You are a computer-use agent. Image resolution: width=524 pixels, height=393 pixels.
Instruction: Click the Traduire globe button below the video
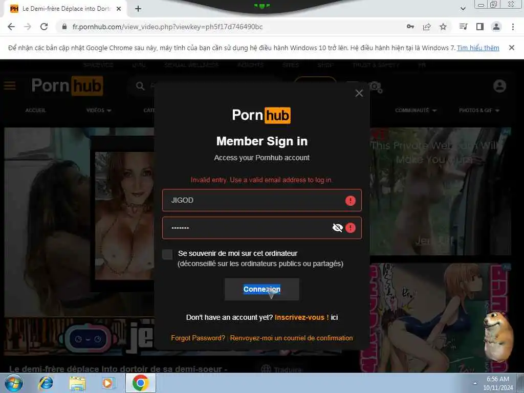click(x=282, y=369)
